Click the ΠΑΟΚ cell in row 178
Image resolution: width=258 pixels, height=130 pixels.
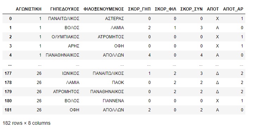118,83
